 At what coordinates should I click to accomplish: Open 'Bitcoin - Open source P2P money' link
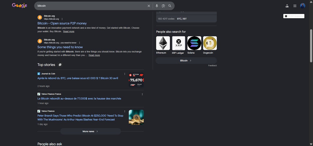point(62,23)
